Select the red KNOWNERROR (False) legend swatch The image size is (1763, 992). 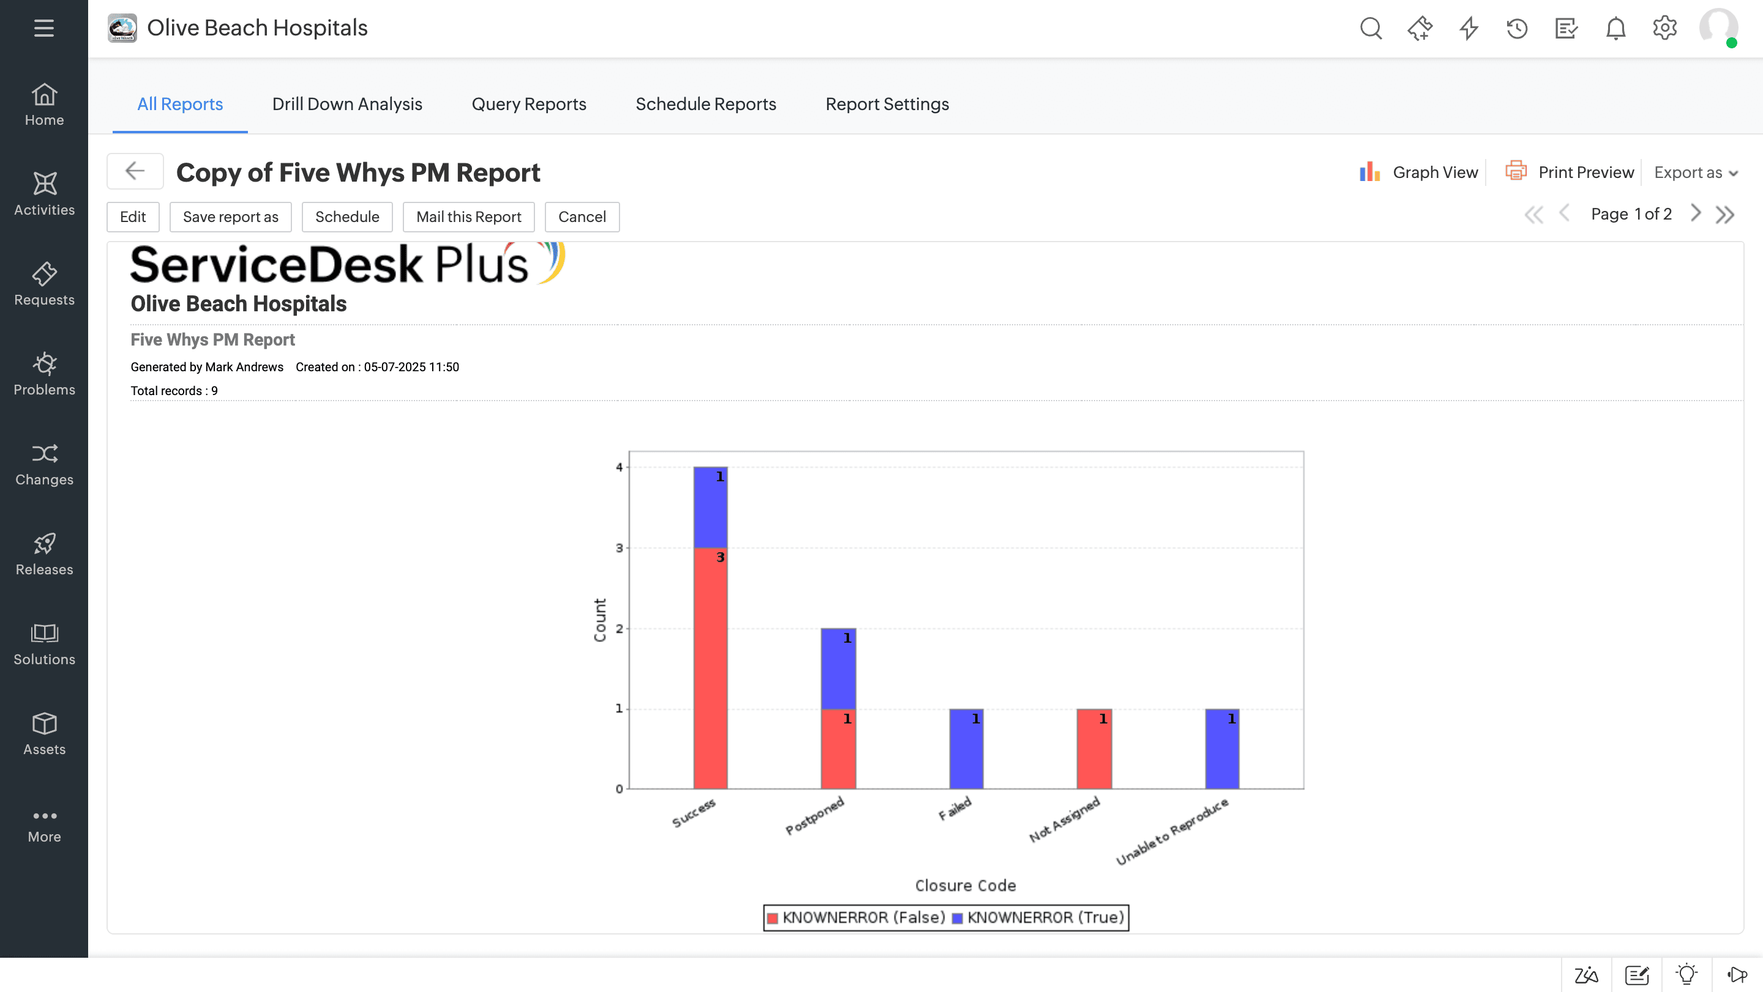pyautogui.click(x=774, y=917)
